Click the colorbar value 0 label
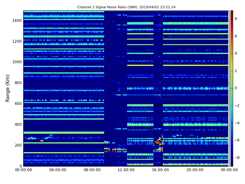Viewport: 245px width, 184px height. (x=236, y=88)
